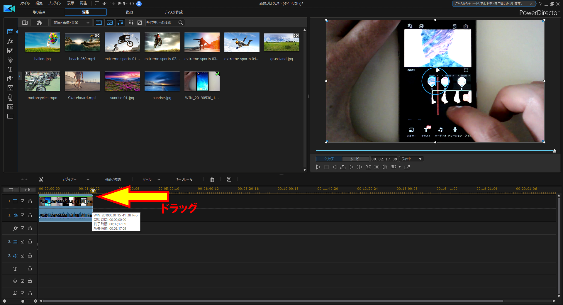Click the trash icon to delete clip
The height and width of the screenshot is (305, 563).
(212, 179)
